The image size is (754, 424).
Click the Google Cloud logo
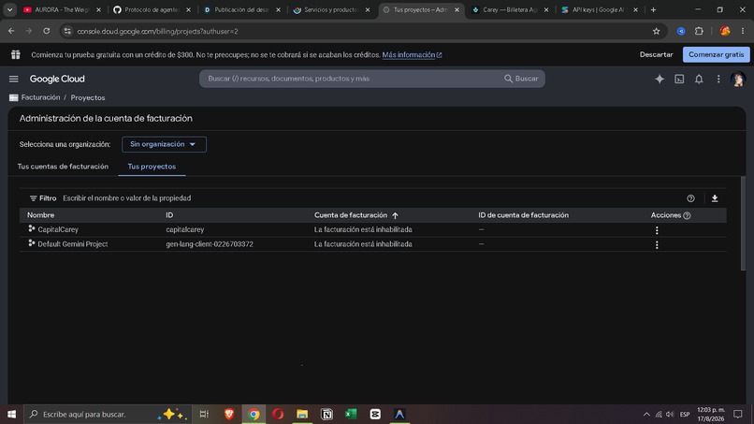57,79
